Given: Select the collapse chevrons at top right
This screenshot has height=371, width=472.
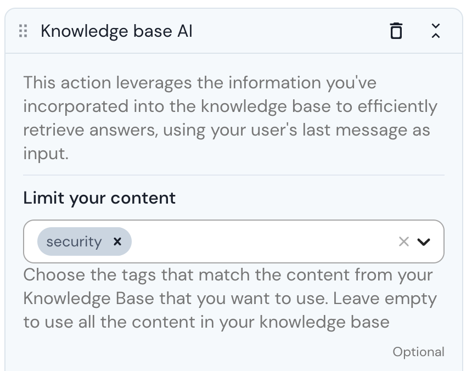Looking at the screenshot, I should point(436,31).
